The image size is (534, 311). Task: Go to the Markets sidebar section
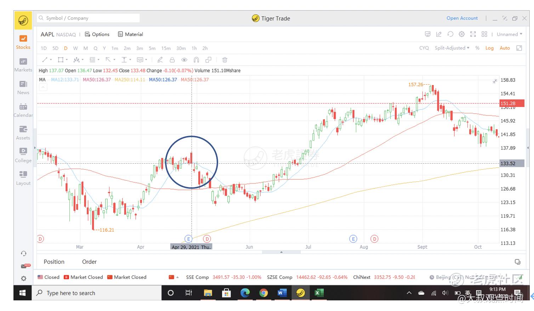tap(23, 65)
